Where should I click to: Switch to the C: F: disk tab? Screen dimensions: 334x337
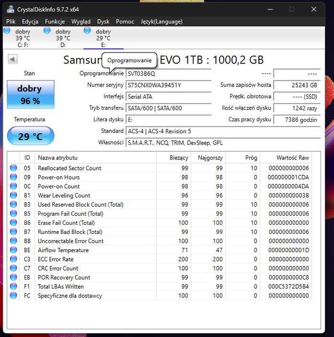[23, 38]
